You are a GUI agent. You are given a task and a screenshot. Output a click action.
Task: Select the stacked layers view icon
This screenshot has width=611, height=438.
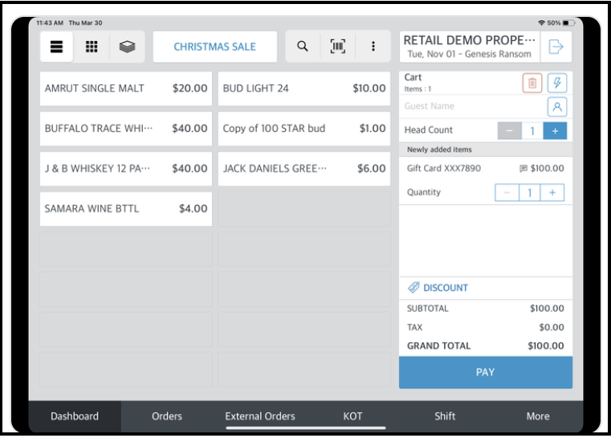click(127, 47)
